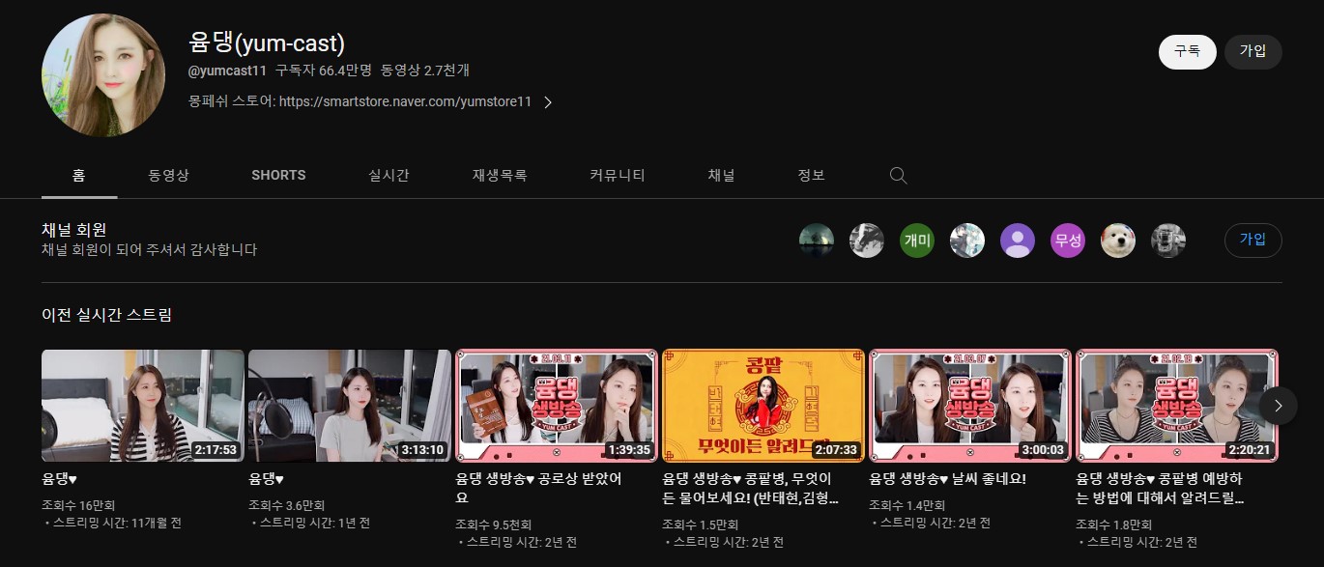Click the green 개미 member avatar
The image size is (1324, 567).
tap(916, 241)
